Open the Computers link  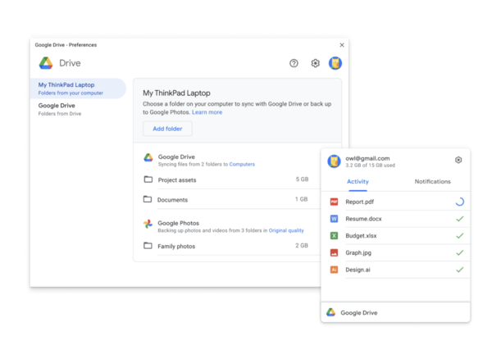pos(242,165)
